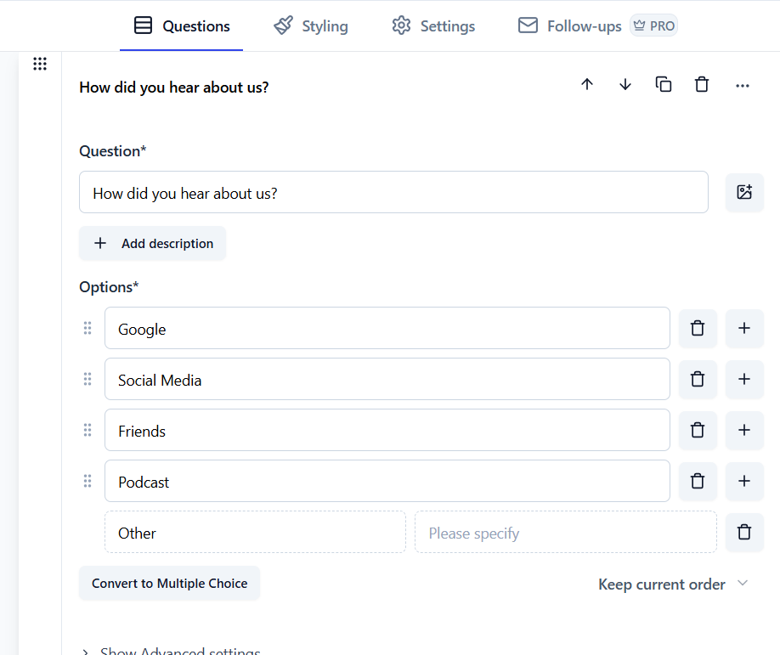The width and height of the screenshot is (780, 655).
Task: Click Add description
Action: click(152, 243)
